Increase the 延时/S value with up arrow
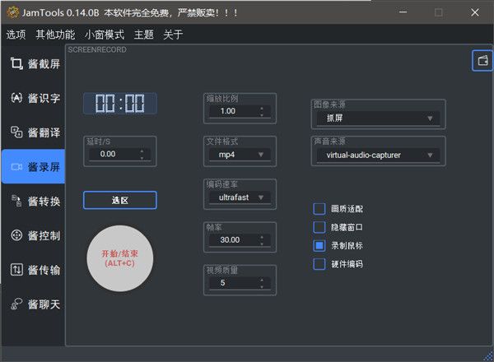Image resolution: width=494 pixels, height=362 pixels. point(142,151)
